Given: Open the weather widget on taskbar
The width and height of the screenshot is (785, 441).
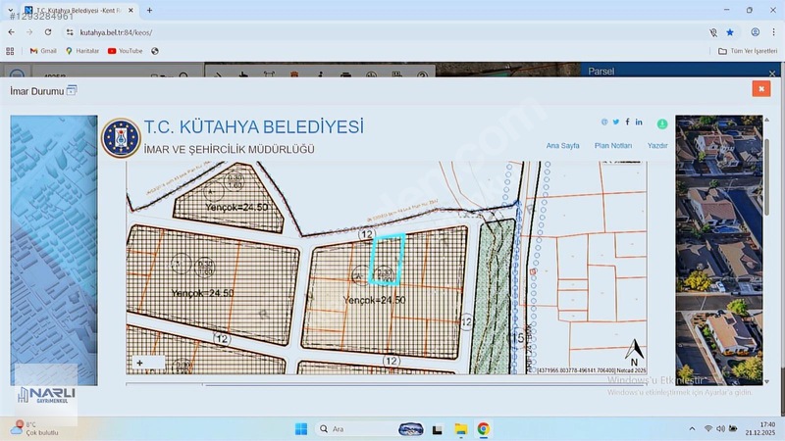Looking at the screenshot, I should point(35,428).
